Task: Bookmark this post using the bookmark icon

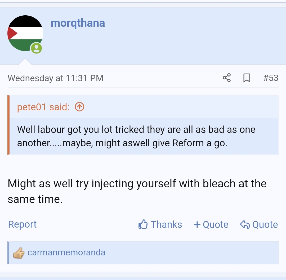Action: coord(247,78)
